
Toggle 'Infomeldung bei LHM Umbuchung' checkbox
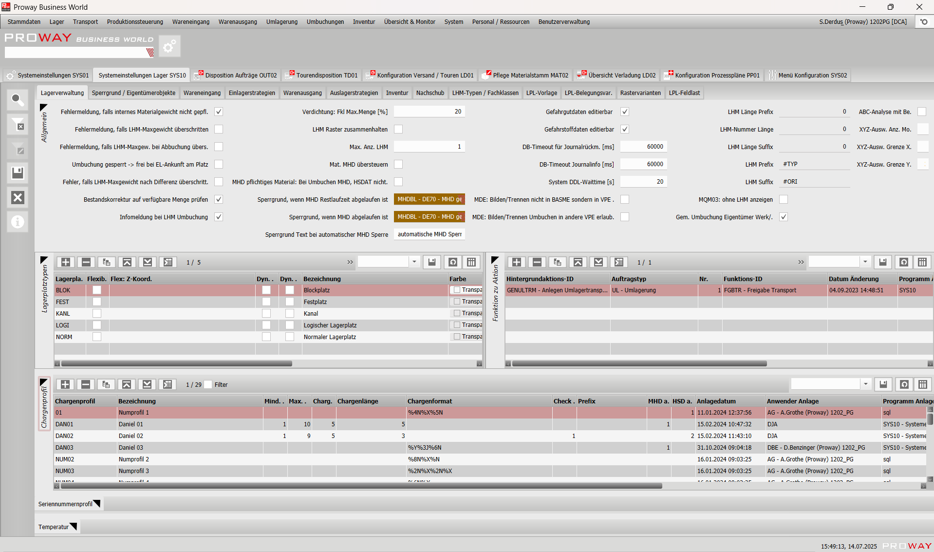tap(219, 217)
